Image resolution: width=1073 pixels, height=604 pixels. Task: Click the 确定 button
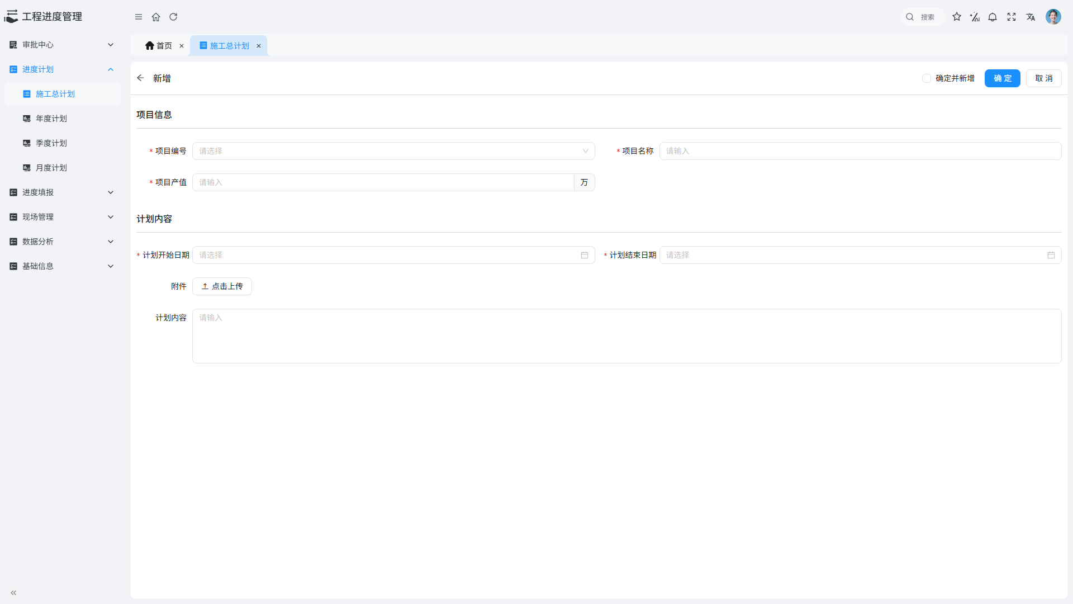pyautogui.click(x=1003, y=78)
